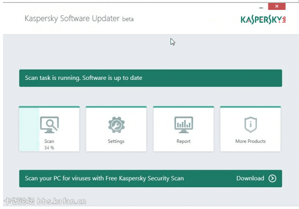Click the Report bar chart monitor icon
Viewport: 299px width, 209px height.
(x=184, y=125)
